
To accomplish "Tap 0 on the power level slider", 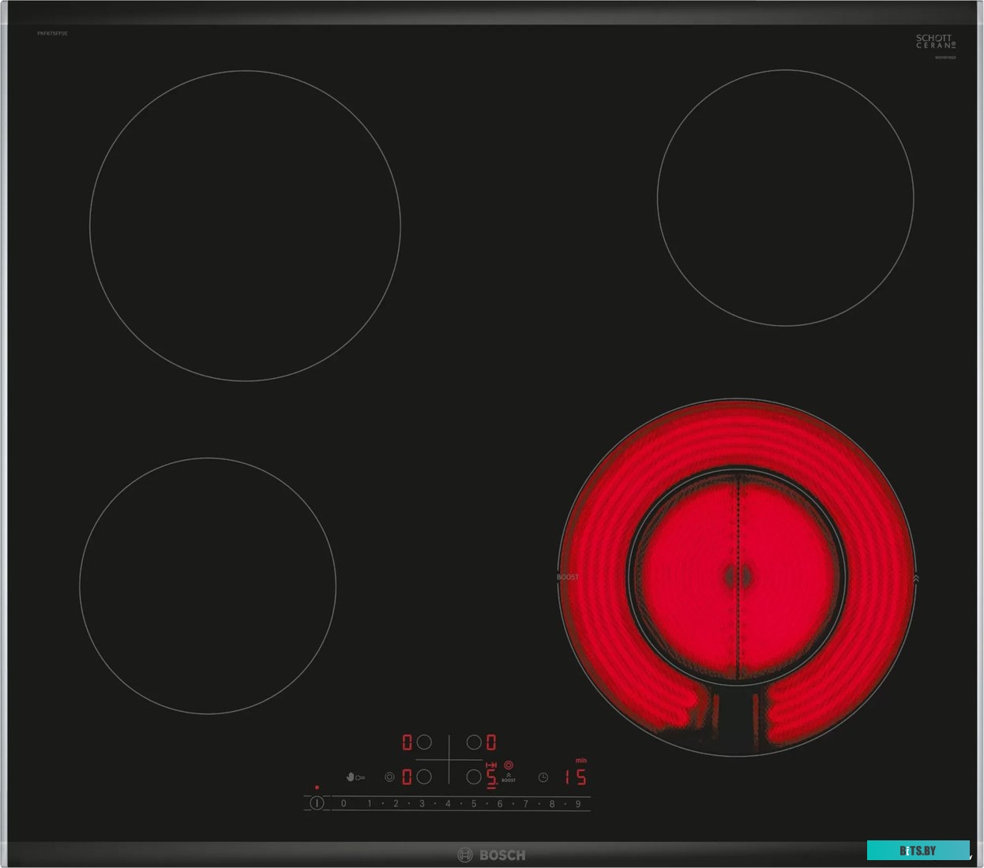I will pos(344,804).
